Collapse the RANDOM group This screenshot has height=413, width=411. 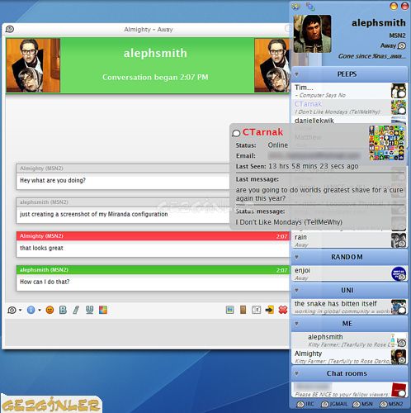coord(297,257)
